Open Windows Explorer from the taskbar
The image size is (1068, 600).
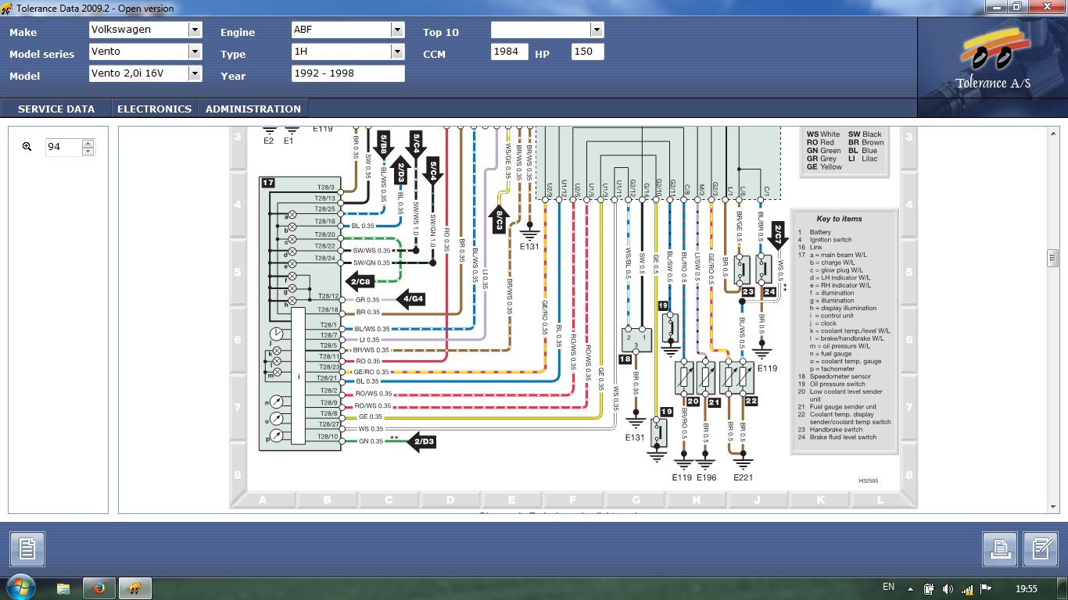click(63, 587)
